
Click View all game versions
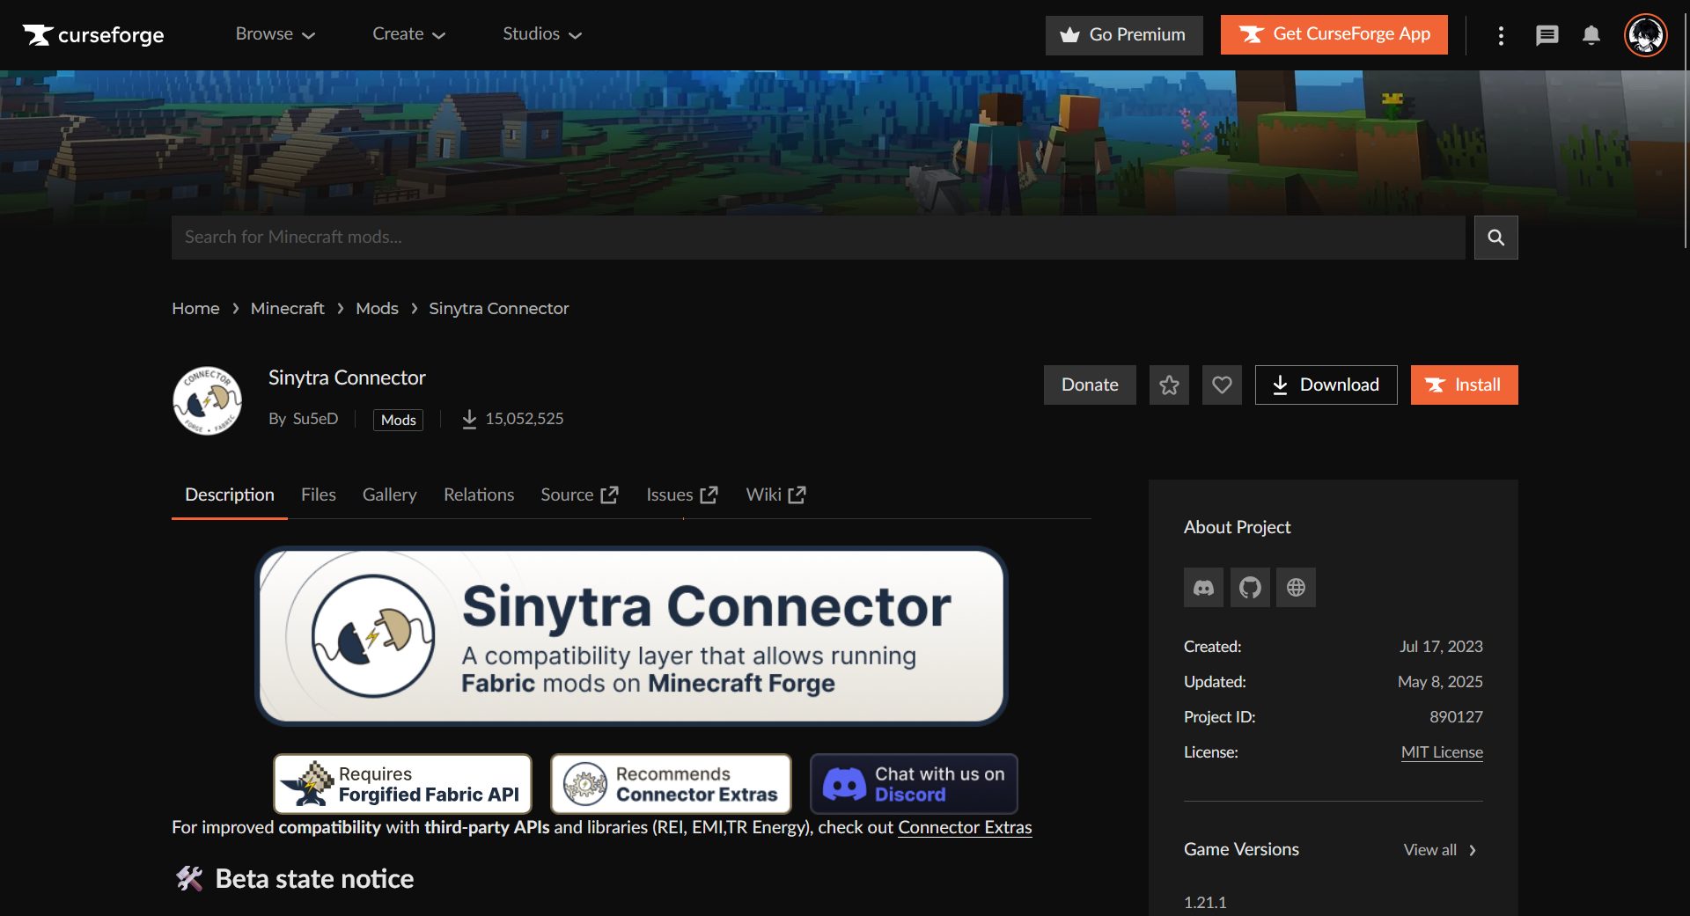1440,850
